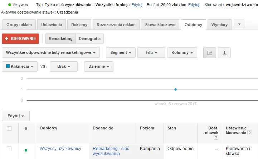The height and width of the screenshot is (159, 258).
Task: Click green Aktywna campaign status dot
Action: pos(10,5)
